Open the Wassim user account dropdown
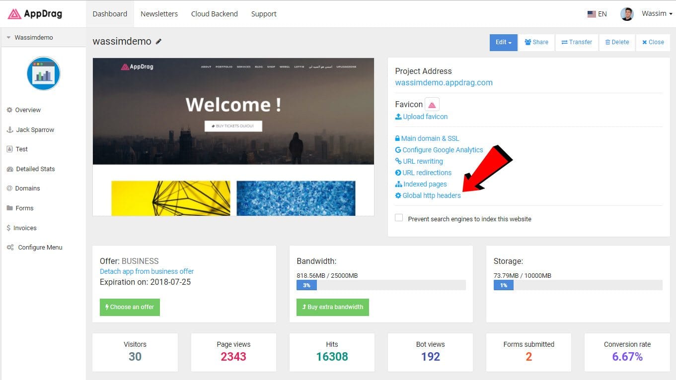The width and height of the screenshot is (676, 380). click(657, 14)
